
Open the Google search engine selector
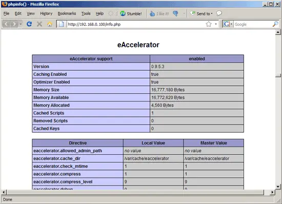[228, 24]
